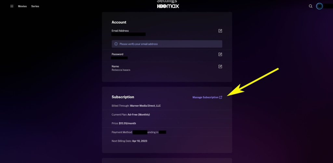Click the 'Account' section heading
333x163 pixels.
119,22
